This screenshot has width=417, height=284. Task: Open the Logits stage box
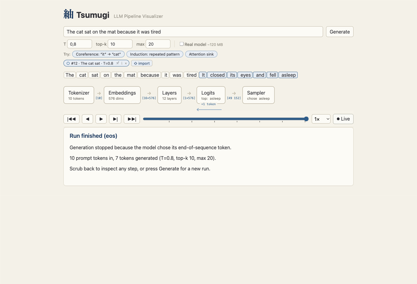coord(211,95)
